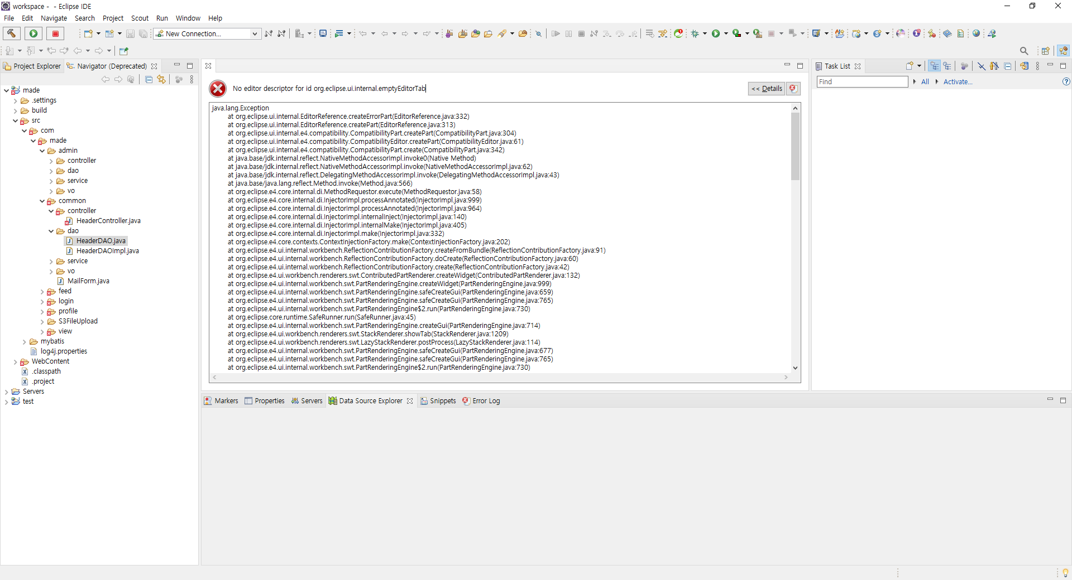Switch to Navigator (Deprecated) tab
Viewport: 1072px width, 580px height.
112,66
